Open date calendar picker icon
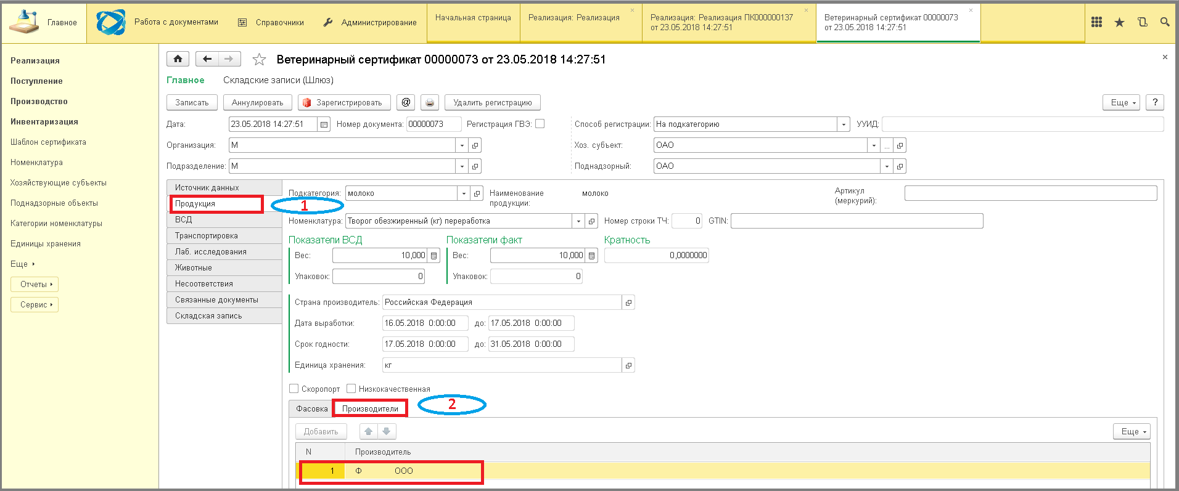The width and height of the screenshot is (1179, 491). (x=324, y=124)
